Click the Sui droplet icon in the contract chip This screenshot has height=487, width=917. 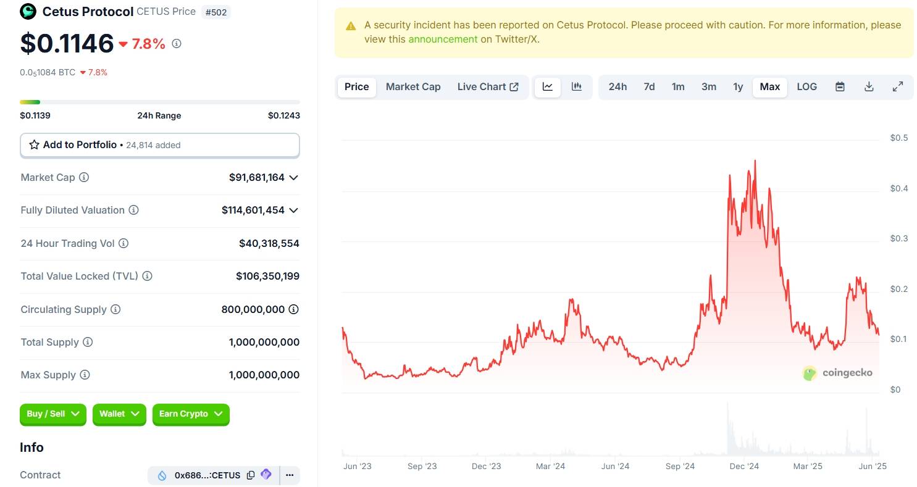tap(162, 475)
